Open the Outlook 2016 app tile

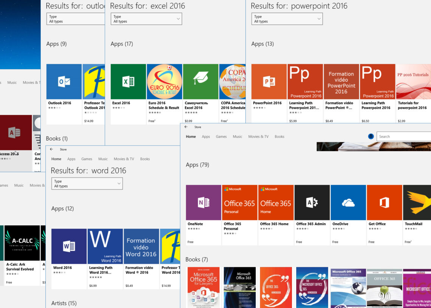pyautogui.click(x=64, y=81)
